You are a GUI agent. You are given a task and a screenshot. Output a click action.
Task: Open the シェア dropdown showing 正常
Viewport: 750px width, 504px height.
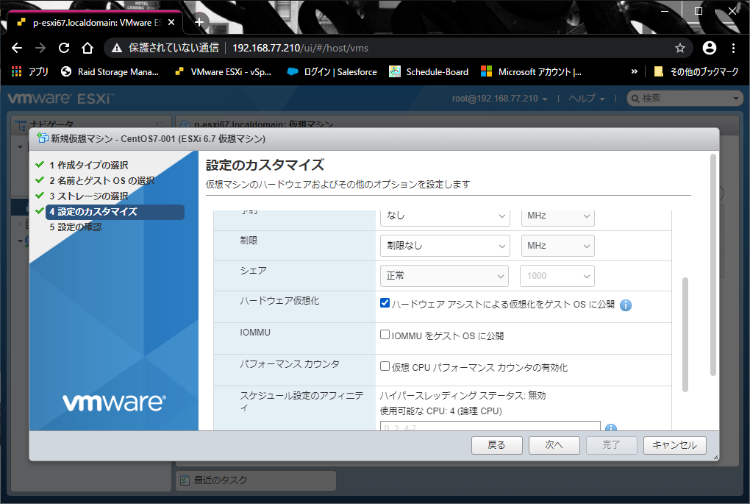(x=444, y=276)
